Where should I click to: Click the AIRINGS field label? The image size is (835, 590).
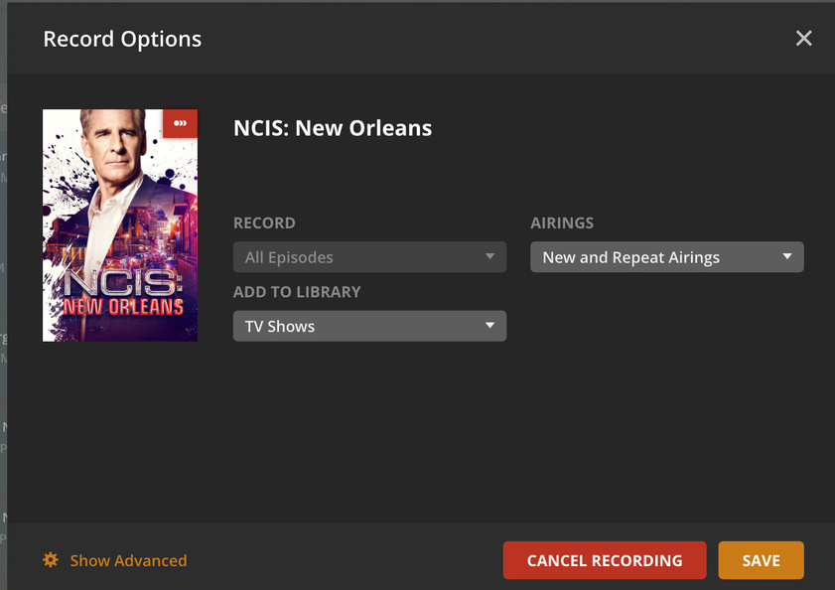point(562,223)
